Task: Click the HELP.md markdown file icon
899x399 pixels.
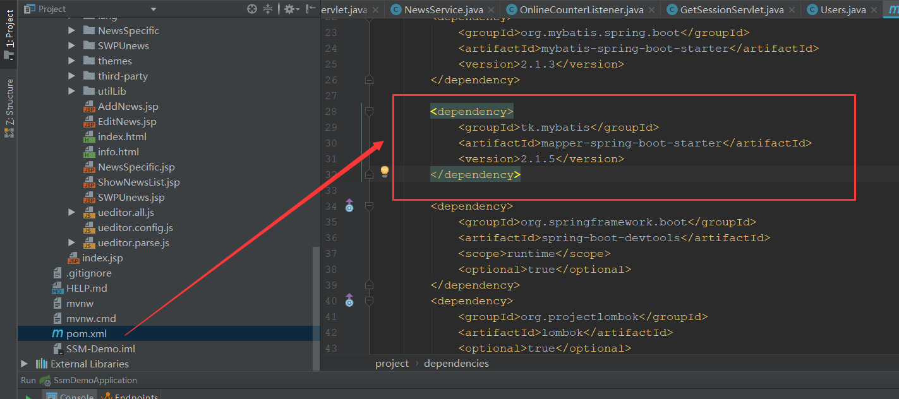Action: (x=57, y=289)
